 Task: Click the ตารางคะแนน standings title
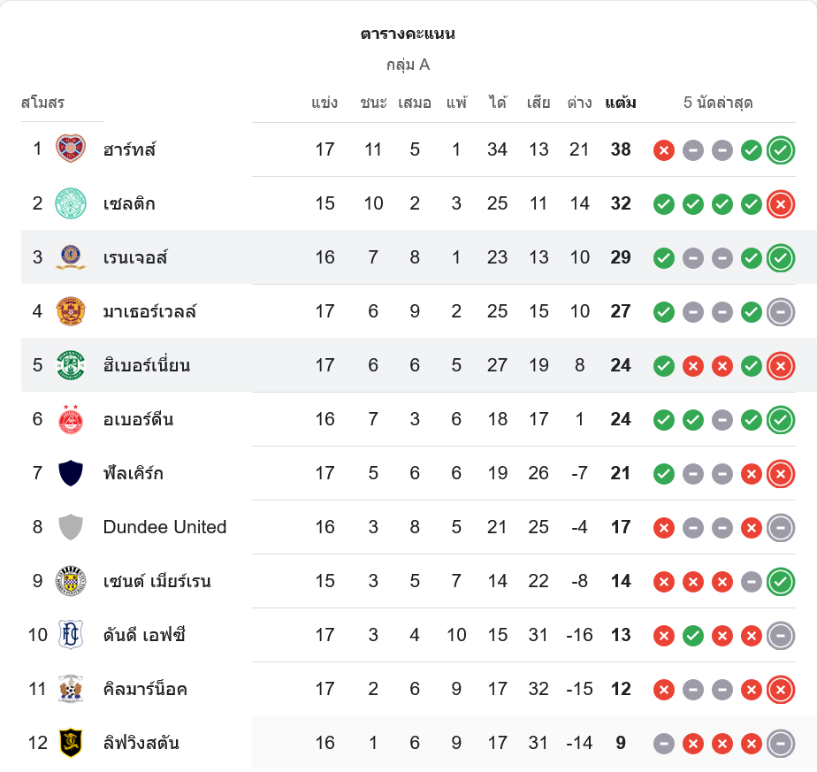tap(408, 34)
